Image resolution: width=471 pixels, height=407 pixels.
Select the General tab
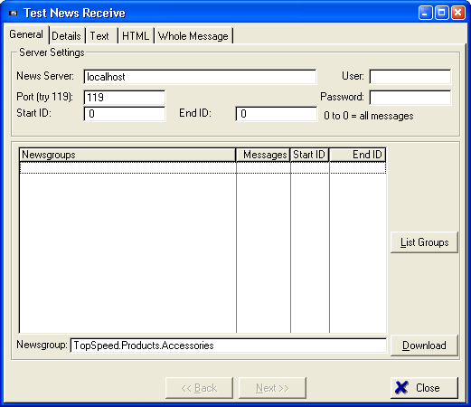(x=26, y=34)
